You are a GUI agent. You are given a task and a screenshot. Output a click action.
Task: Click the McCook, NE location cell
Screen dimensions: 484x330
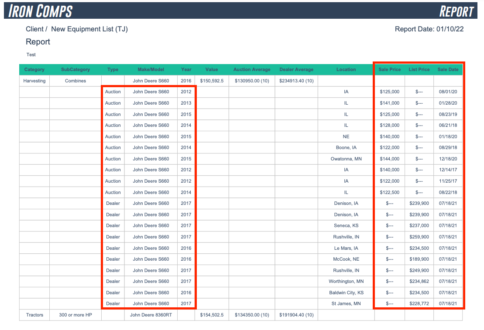[346, 259]
